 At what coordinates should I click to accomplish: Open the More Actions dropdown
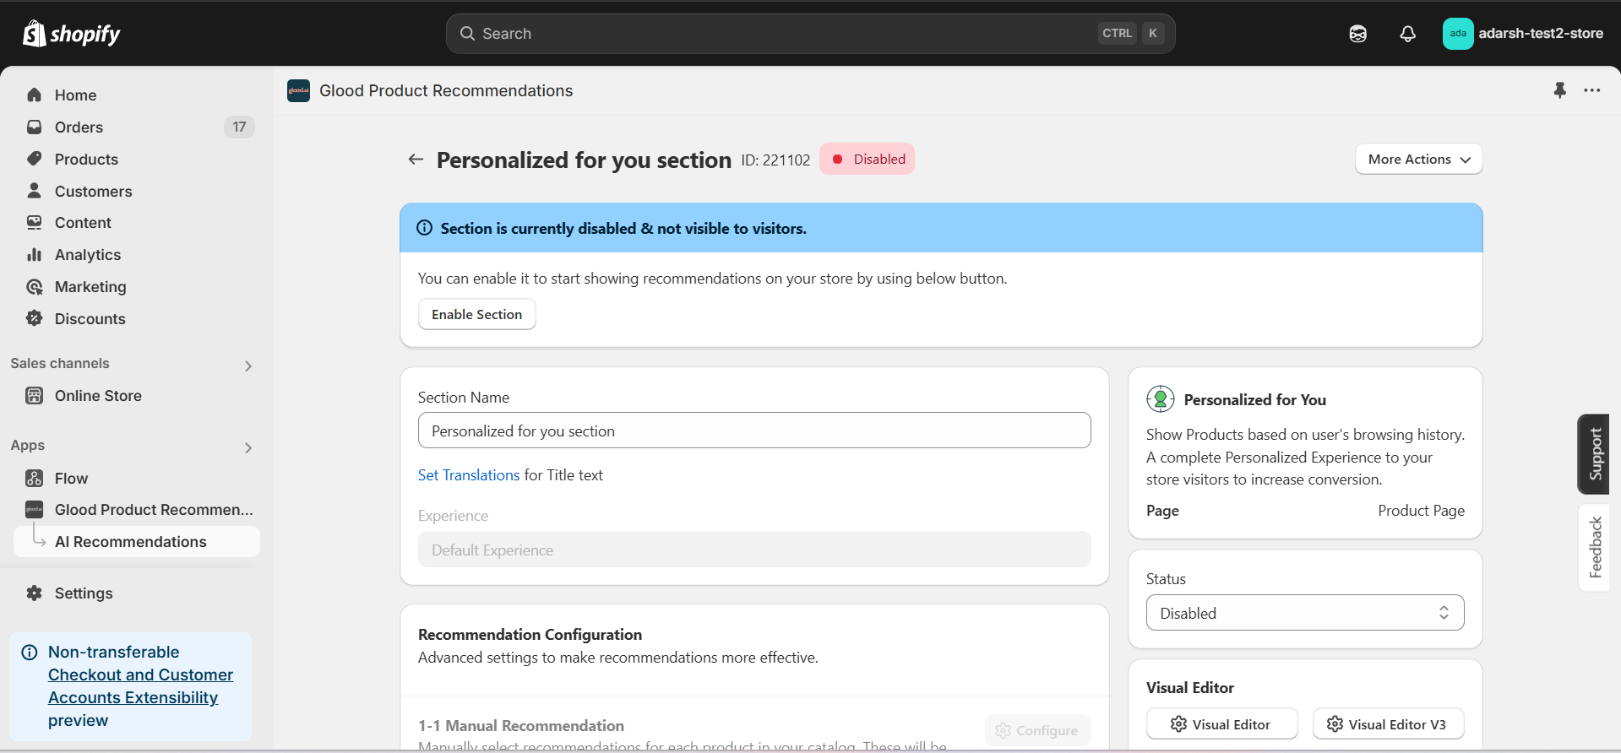1418,160
